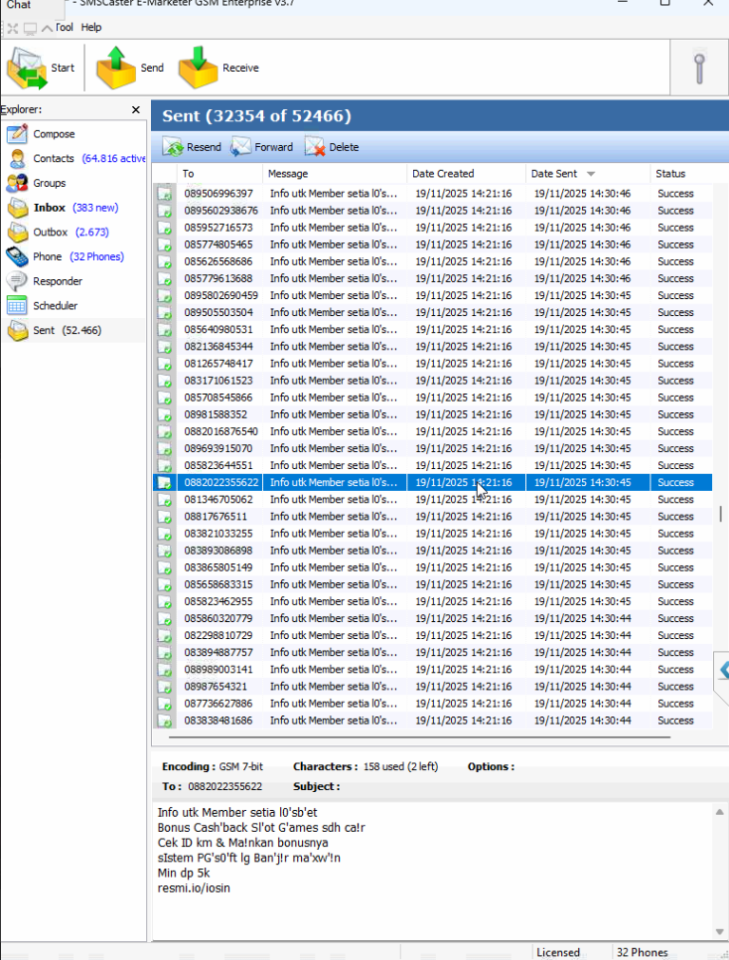The width and height of the screenshot is (729, 960).
Task: Select row with number 083171061523
Action: click(x=432, y=381)
